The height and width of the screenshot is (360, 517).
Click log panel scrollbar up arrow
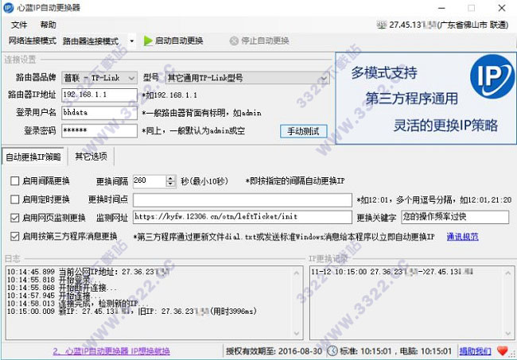[297, 273]
